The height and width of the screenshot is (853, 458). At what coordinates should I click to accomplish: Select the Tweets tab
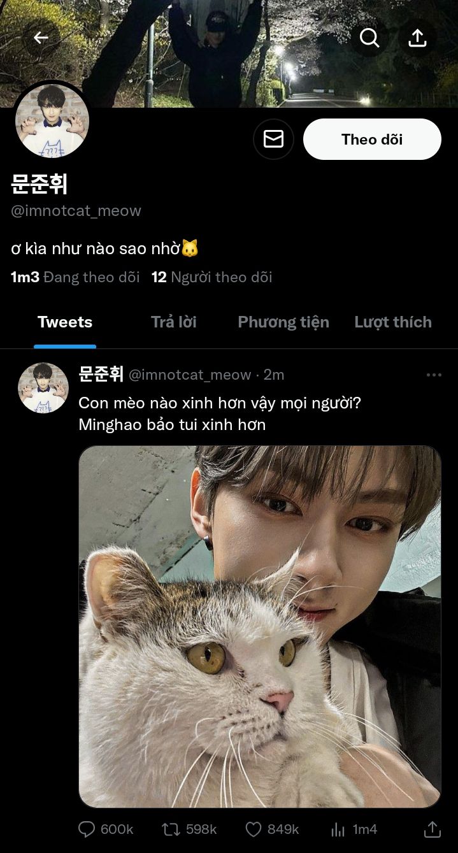[x=65, y=322]
